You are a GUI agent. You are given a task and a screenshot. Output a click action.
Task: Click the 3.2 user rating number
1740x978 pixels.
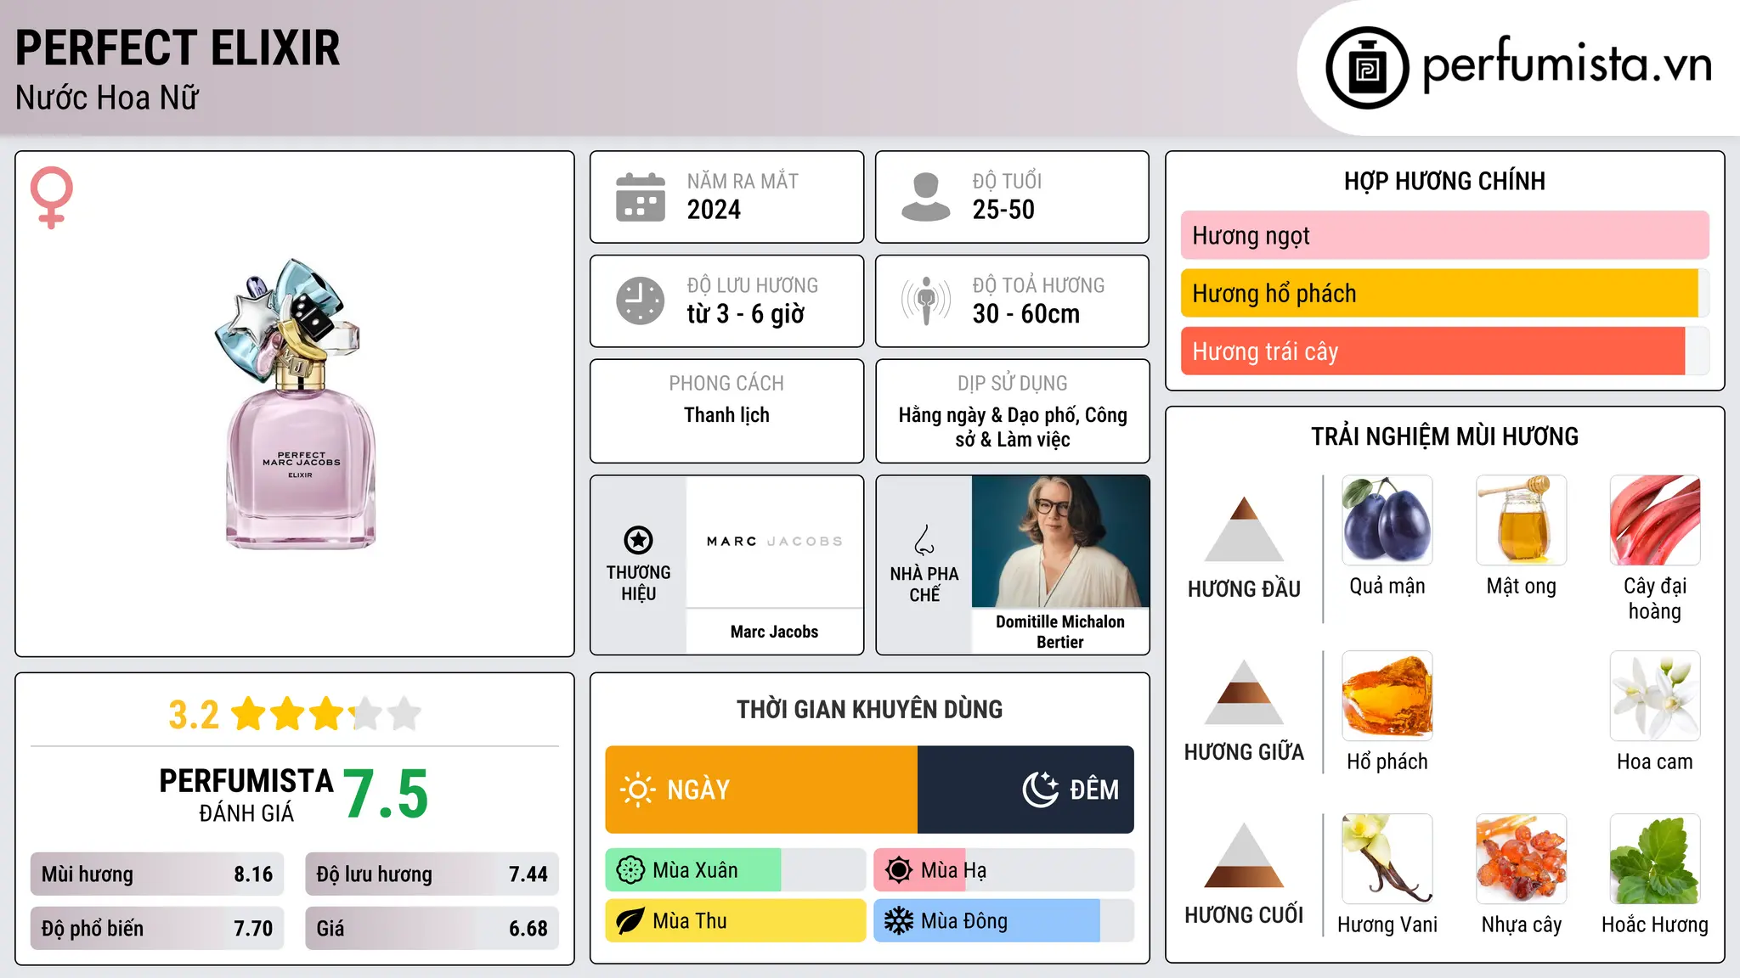pyautogui.click(x=194, y=715)
